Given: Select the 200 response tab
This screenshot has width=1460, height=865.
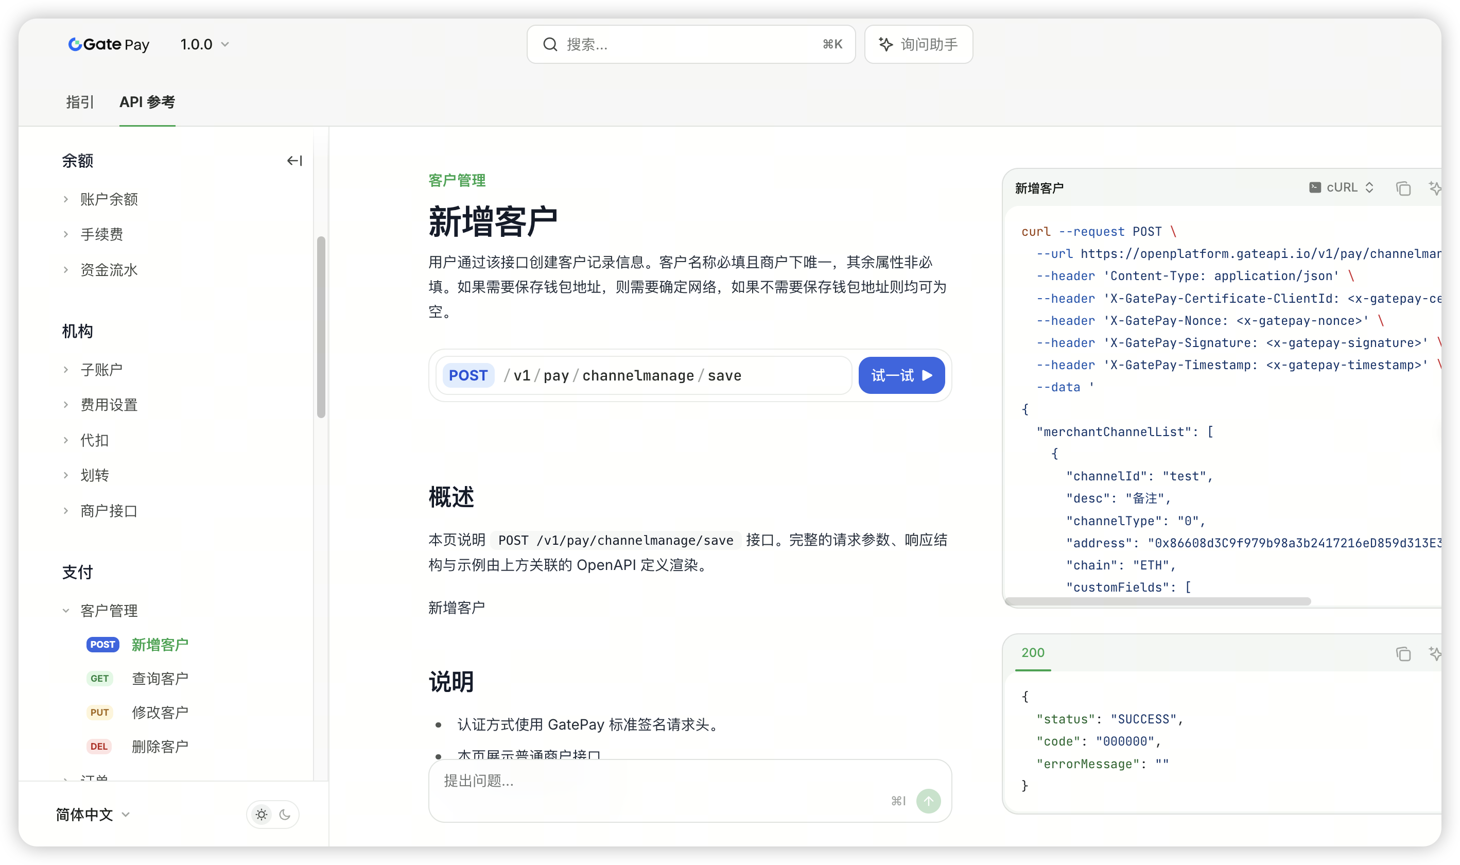Looking at the screenshot, I should tap(1033, 653).
